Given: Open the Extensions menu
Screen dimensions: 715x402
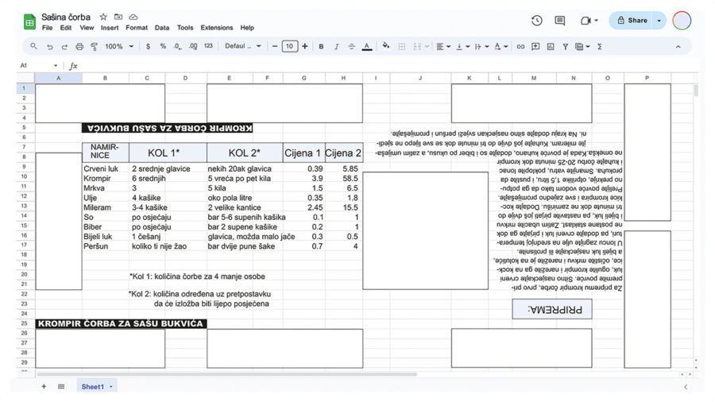Looking at the screenshot, I should point(217,28).
